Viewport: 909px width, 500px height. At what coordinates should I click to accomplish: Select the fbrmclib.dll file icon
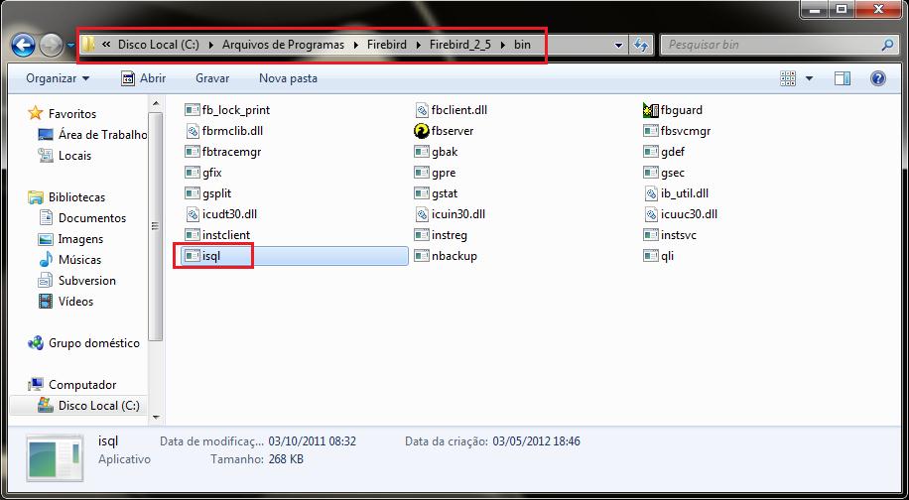tap(192, 131)
